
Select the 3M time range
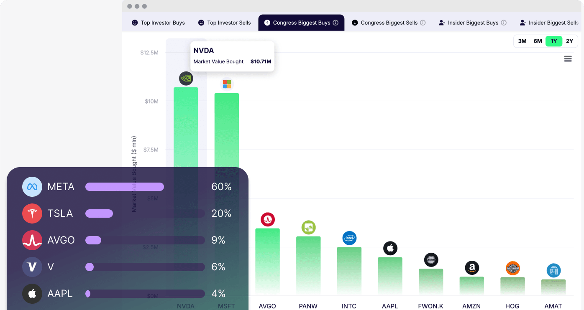click(522, 41)
